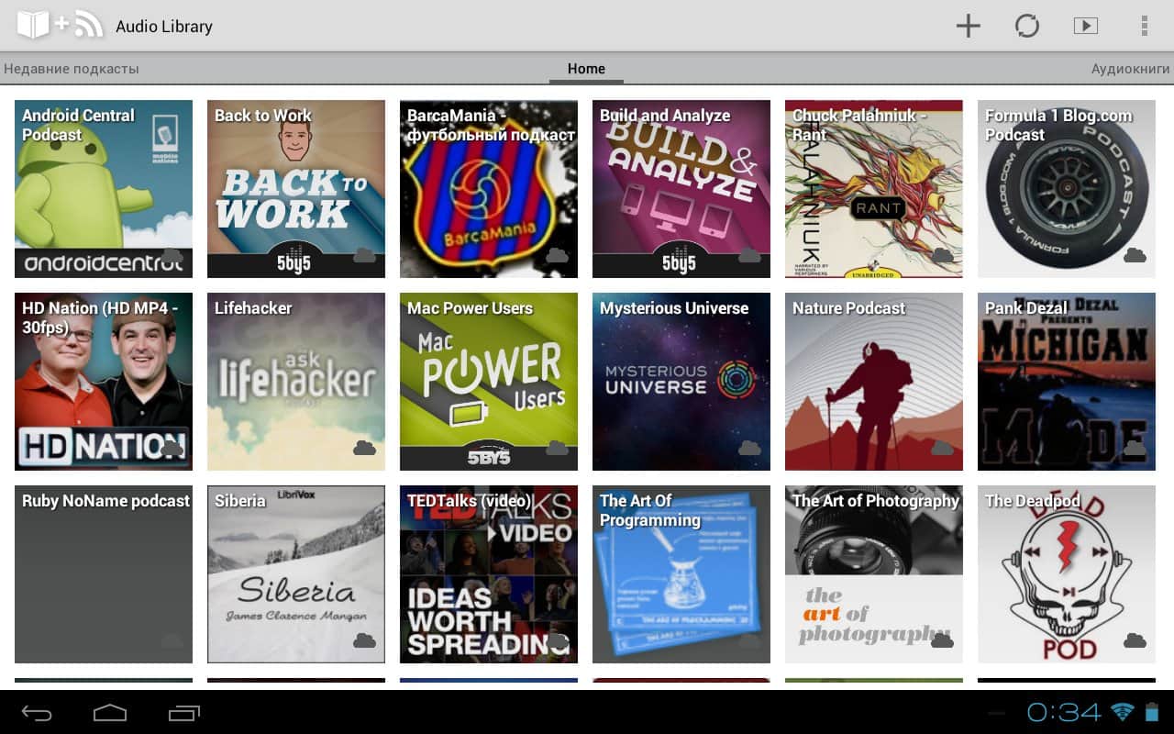The height and width of the screenshot is (734, 1174).
Task: Switch to the Недавние подкасты tab
Action: pyautogui.click(x=72, y=69)
